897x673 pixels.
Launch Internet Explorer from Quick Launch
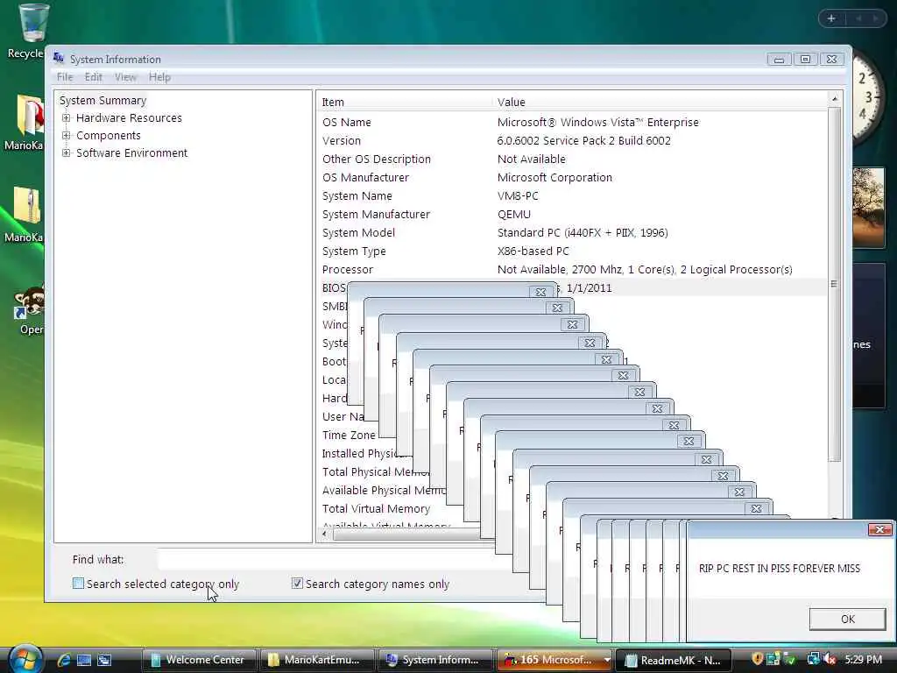(x=63, y=660)
